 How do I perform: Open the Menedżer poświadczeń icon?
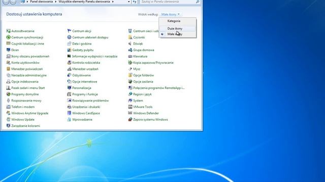point(8,69)
